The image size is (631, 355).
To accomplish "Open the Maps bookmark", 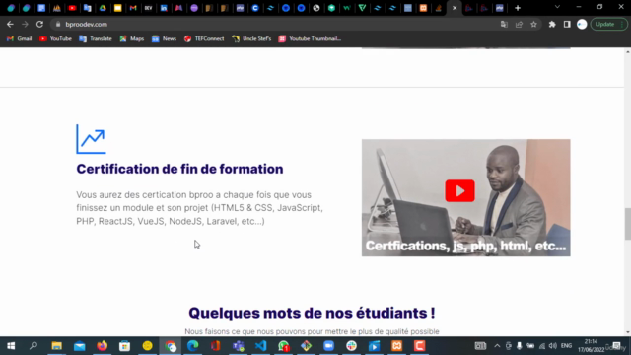I will pyautogui.click(x=132, y=38).
